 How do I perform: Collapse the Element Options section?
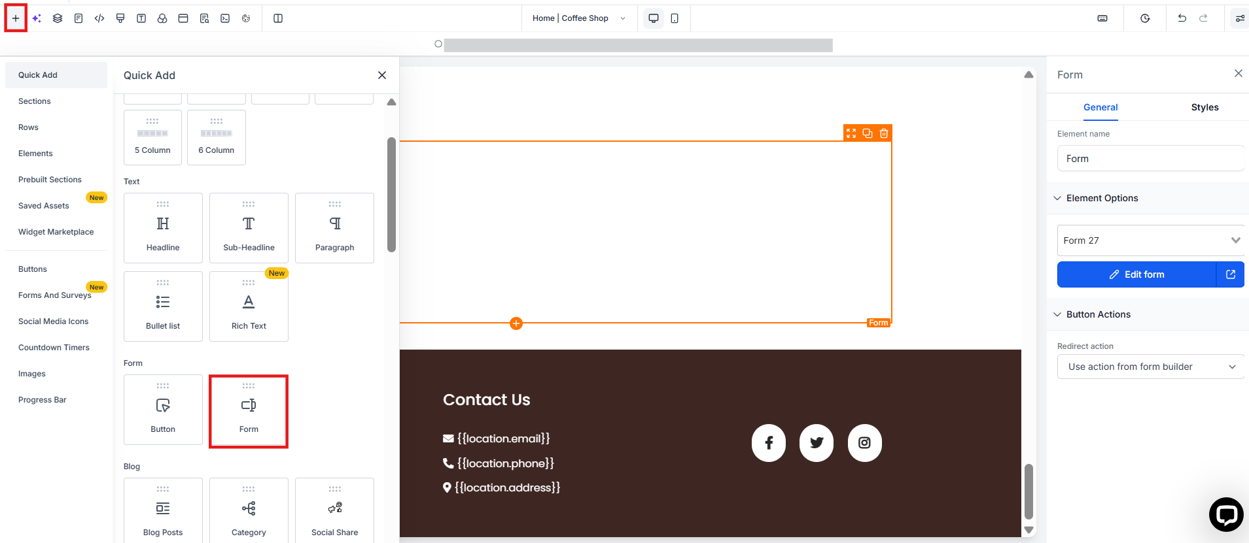point(1148,198)
